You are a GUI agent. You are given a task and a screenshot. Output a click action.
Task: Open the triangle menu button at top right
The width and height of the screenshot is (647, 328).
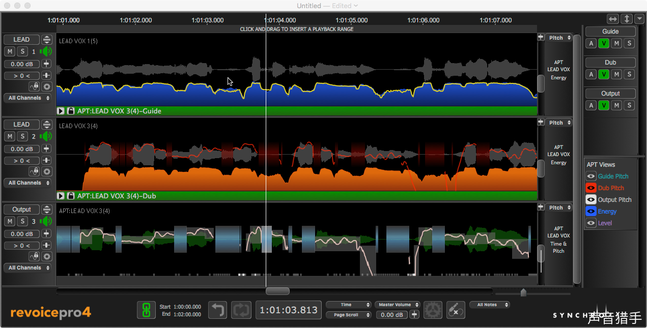coord(639,19)
